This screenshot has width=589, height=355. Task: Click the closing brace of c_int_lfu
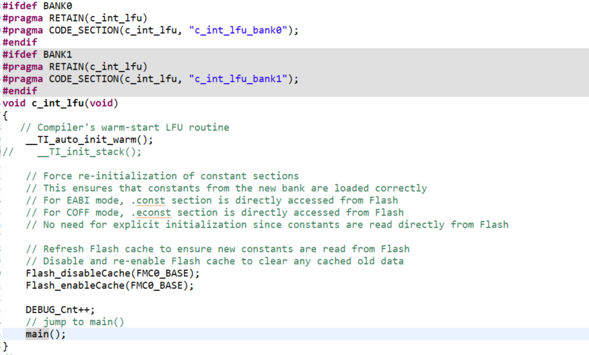click(x=5, y=346)
